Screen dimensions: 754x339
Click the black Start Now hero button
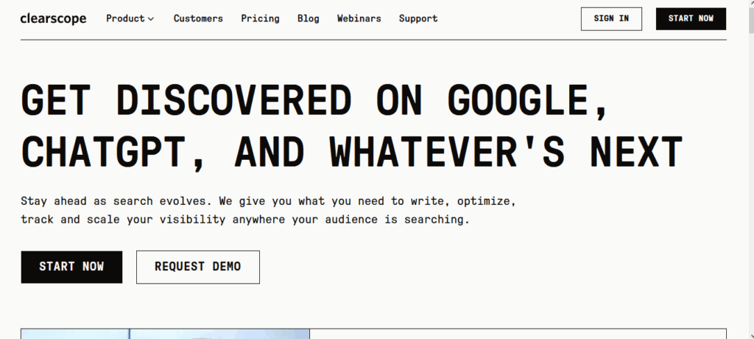coord(71,267)
